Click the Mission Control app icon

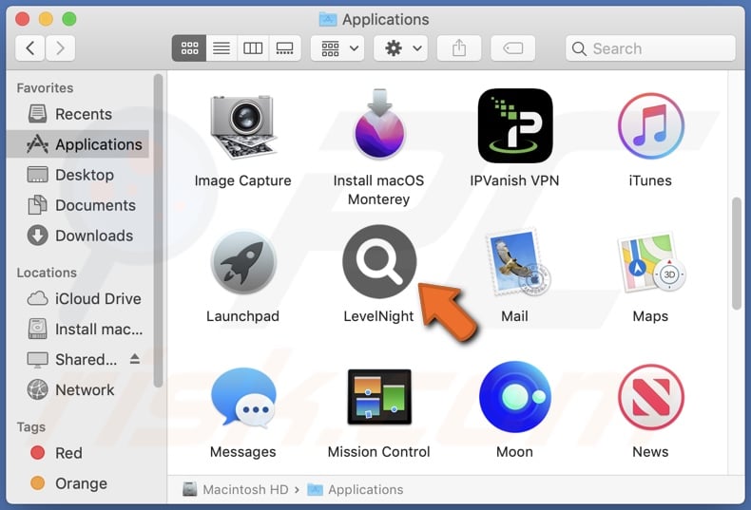click(379, 397)
